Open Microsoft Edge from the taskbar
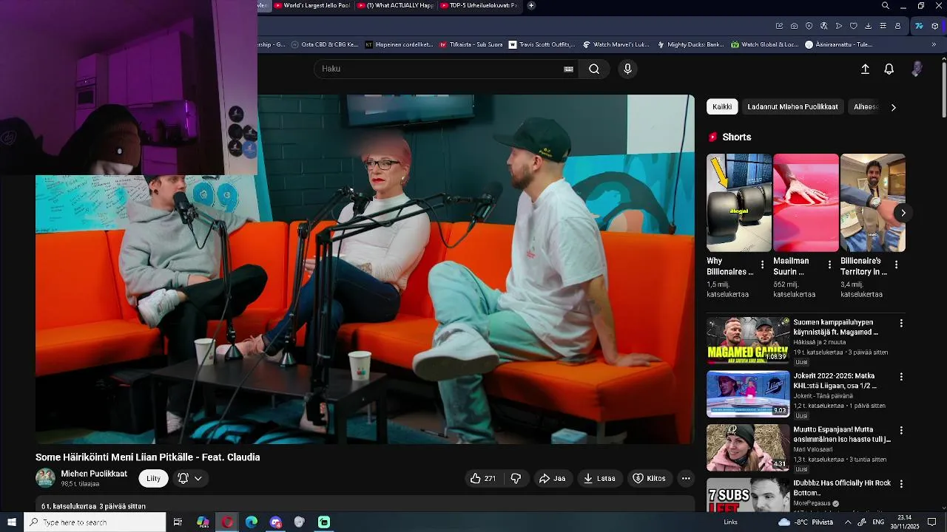Viewport: 947px width, 532px height. 252,522
